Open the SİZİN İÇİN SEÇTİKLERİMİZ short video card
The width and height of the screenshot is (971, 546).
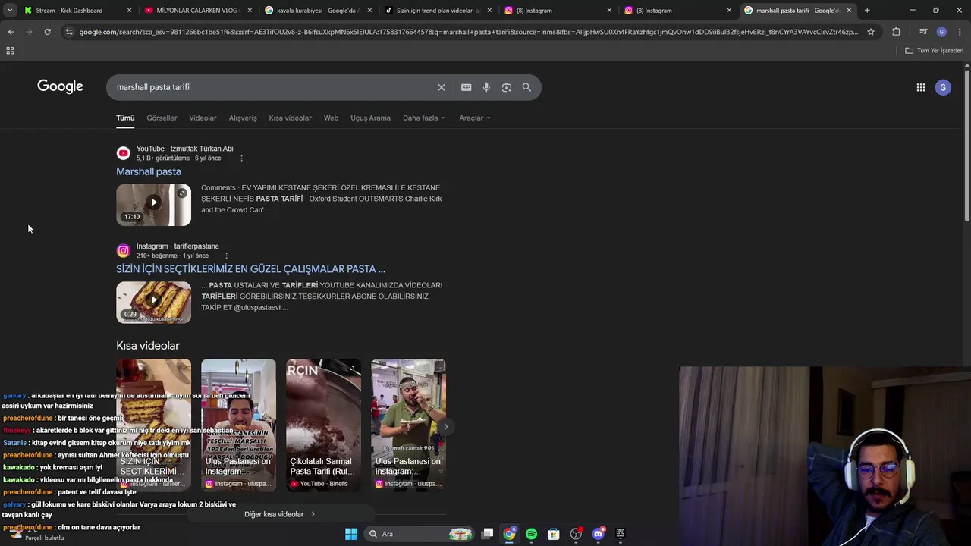coord(153,425)
